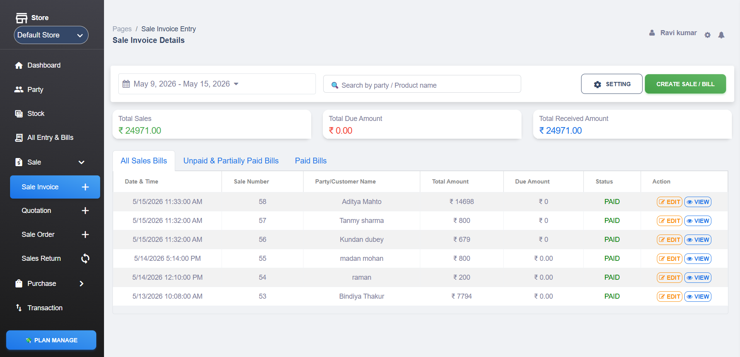Edit the Kundan dubey invoice

(x=670, y=240)
